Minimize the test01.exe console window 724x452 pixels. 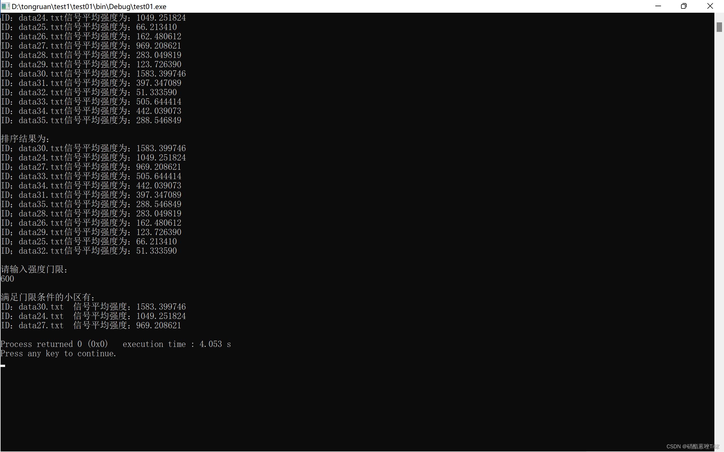[x=658, y=6]
